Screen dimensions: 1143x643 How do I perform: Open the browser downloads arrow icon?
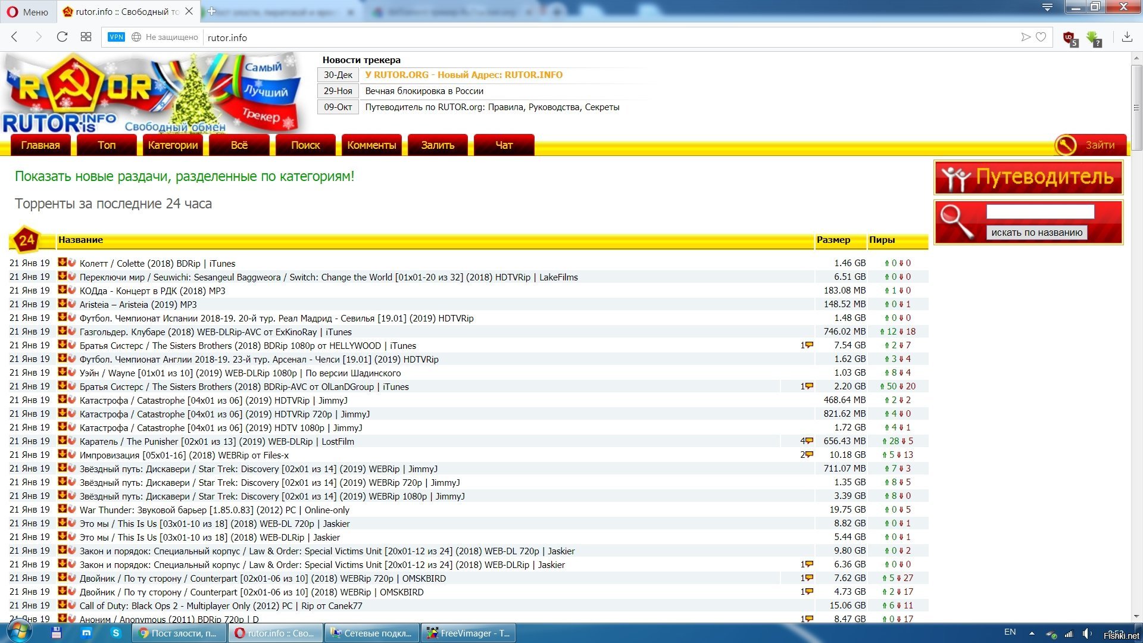(x=1127, y=37)
